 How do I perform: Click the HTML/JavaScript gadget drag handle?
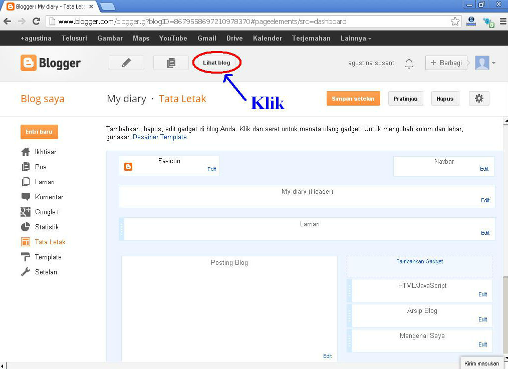(x=349, y=291)
